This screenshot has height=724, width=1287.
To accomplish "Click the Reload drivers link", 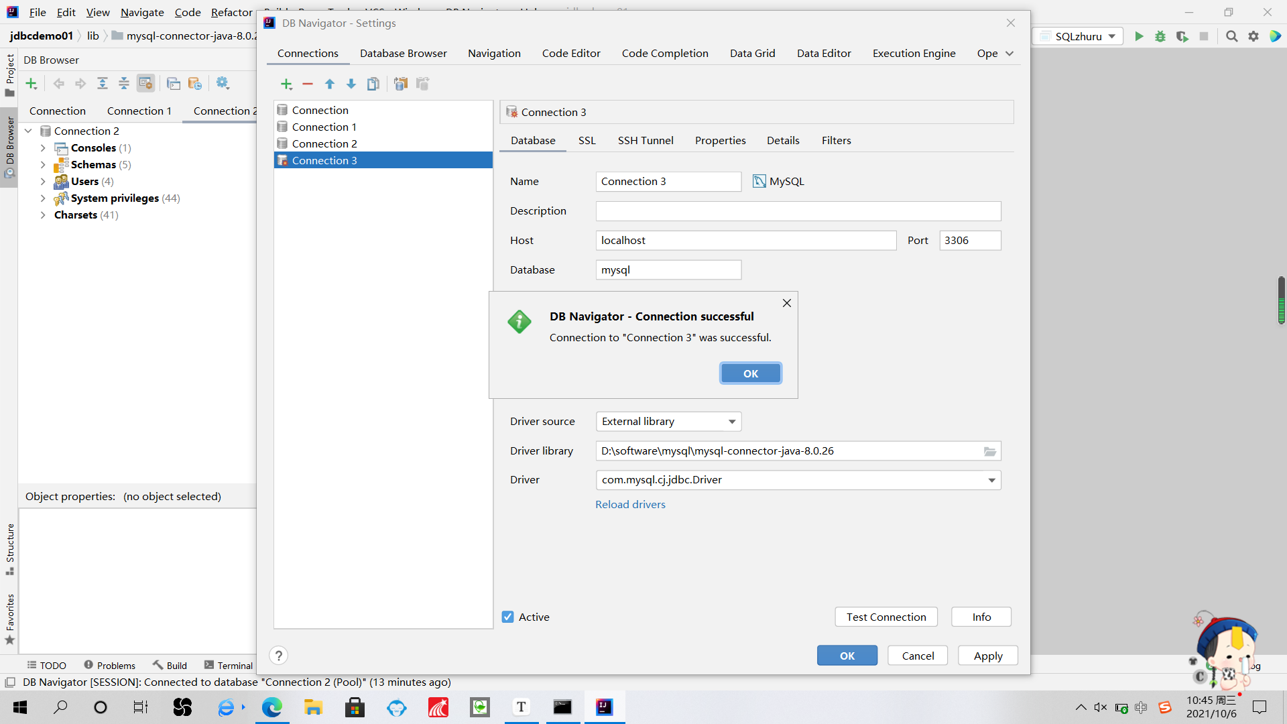I will [x=630, y=504].
